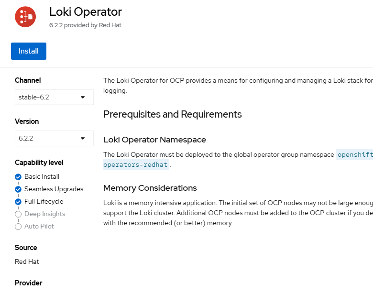Screen dimensions: 373x294
Task: Click the Install button
Action: pos(29,51)
